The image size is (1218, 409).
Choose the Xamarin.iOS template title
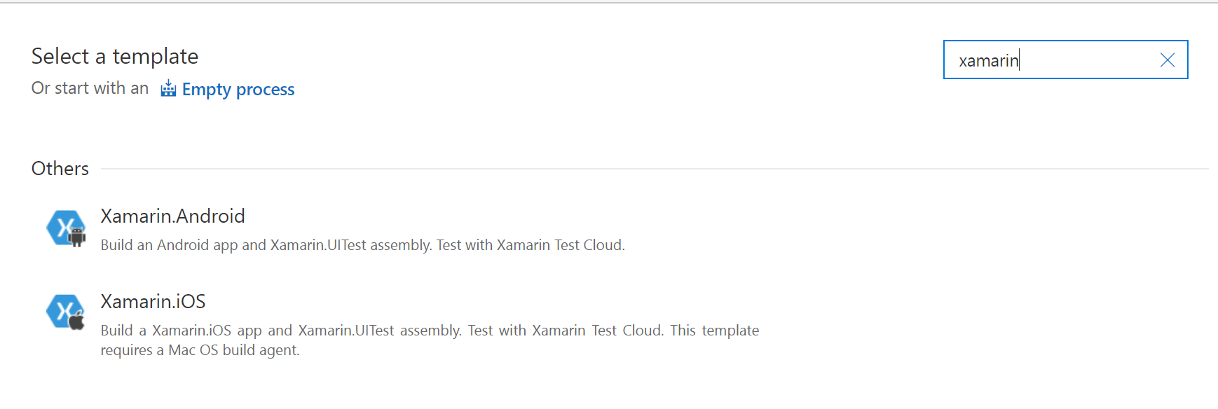(153, 301)
